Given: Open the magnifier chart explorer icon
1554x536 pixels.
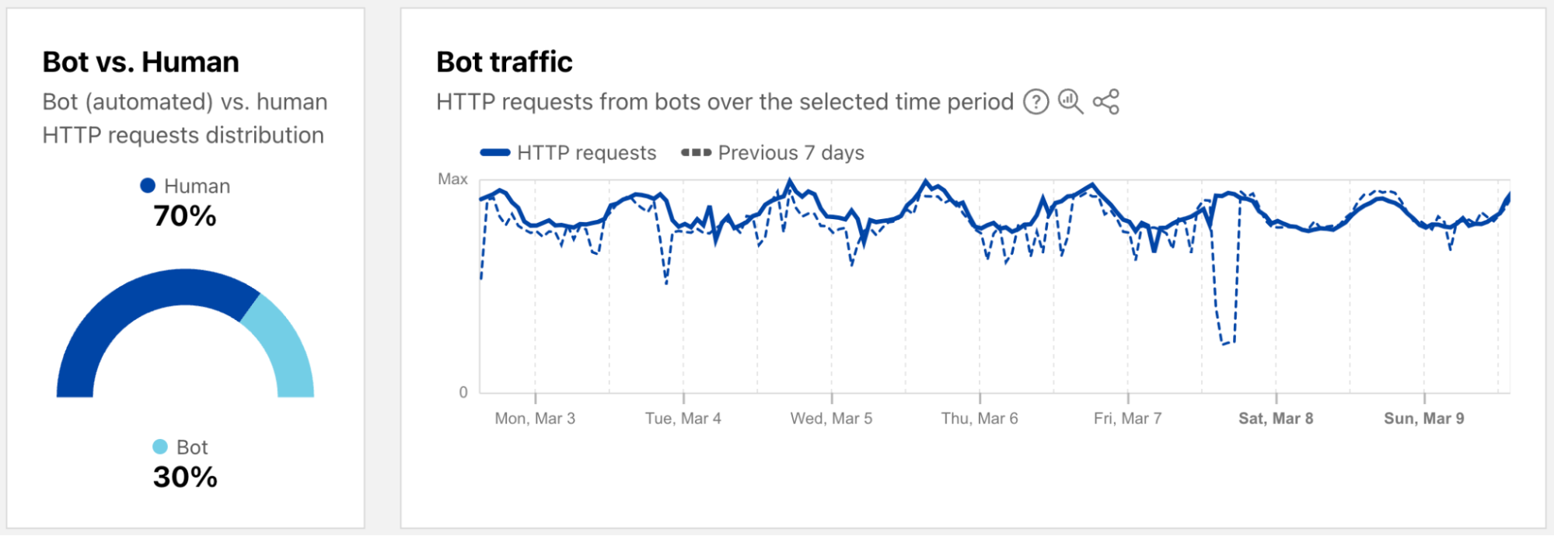Looking at the screenshot, I should 1070,102.
